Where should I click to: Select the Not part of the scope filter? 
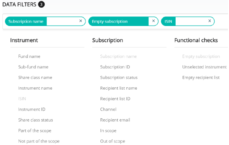coord(39,141)
